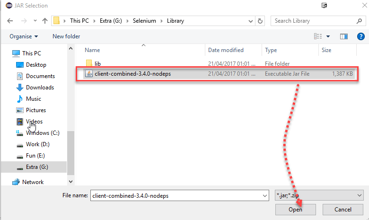The width and height of the screenshot is (369, 220).
Task: Sort files by Date modified column
Action: coord(226,50)
